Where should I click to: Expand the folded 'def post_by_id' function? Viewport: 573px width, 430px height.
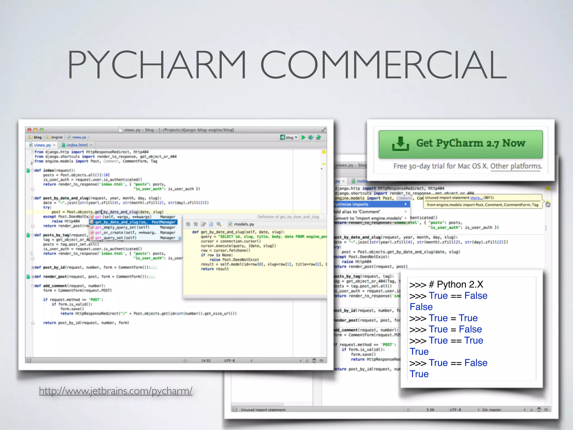click(x=33, y=267)
